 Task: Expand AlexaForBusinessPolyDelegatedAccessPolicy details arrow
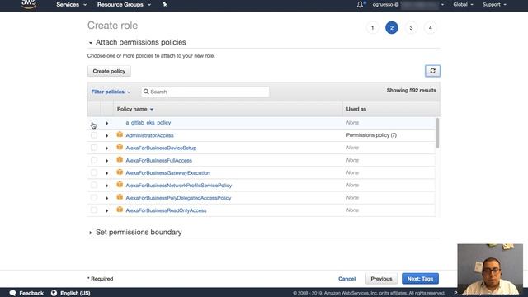point(107,198)
